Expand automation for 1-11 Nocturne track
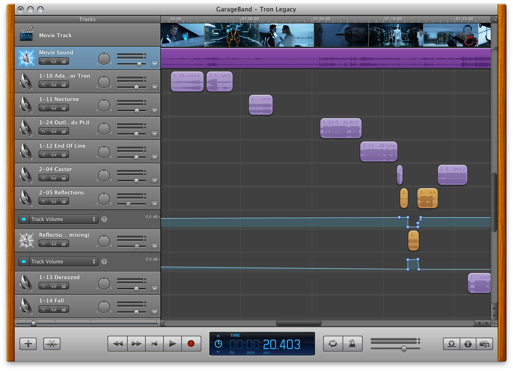The height and width of the screenshot is (371, 513). tap(155, 110)
